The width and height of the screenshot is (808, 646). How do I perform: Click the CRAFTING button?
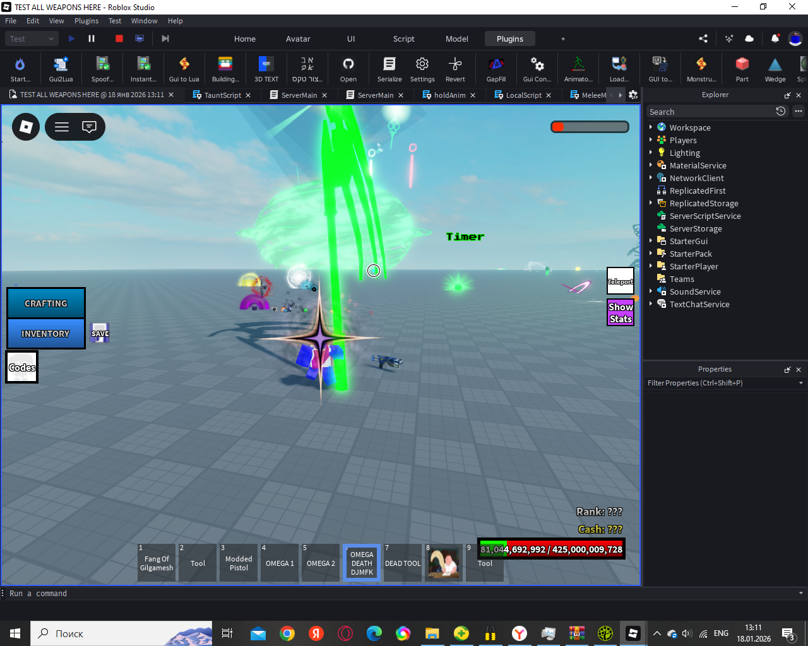click(x=46, y=303)
